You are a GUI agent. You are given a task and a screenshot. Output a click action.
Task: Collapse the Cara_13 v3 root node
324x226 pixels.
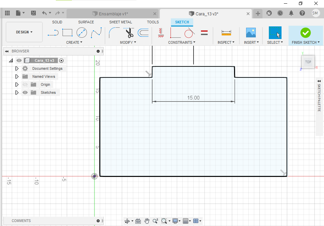(x=11, y=60)
